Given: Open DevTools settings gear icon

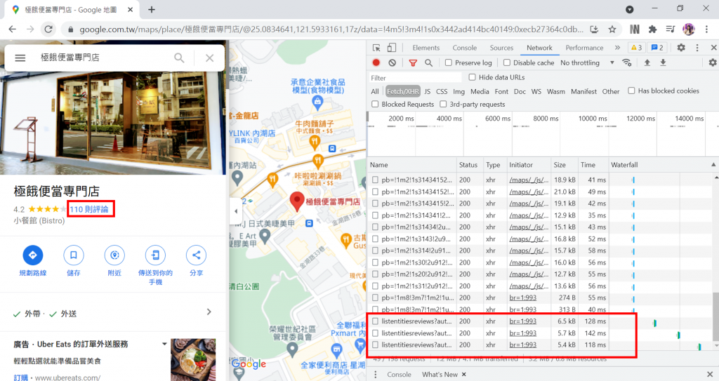Looking at the screenshot, I should pos(681,48).
